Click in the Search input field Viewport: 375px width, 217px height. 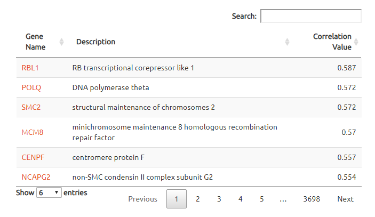click(x=311, y=16)
